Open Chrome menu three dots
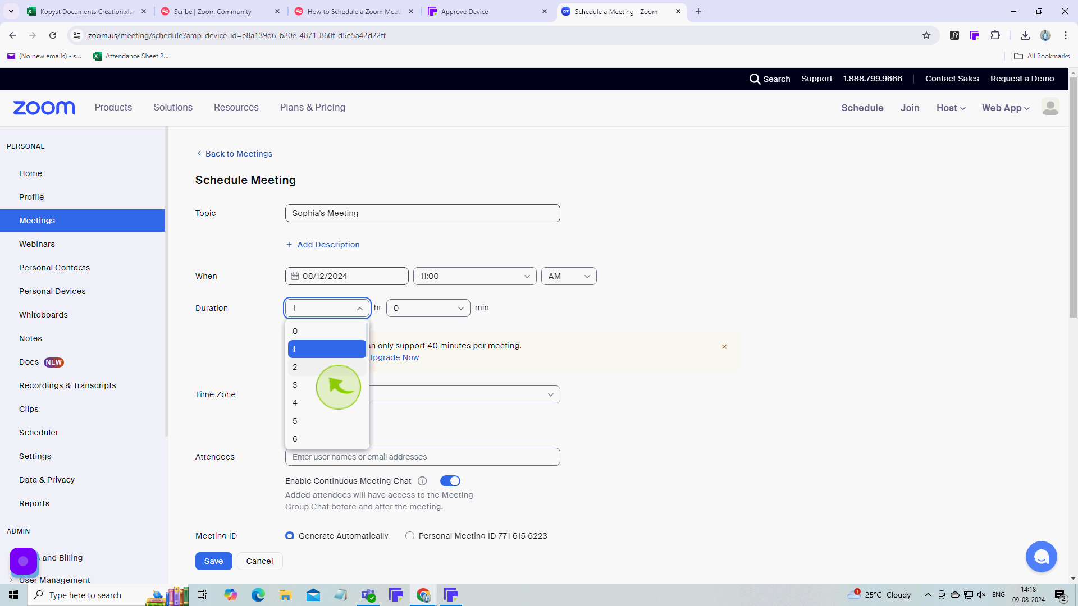 point(1066,35)
